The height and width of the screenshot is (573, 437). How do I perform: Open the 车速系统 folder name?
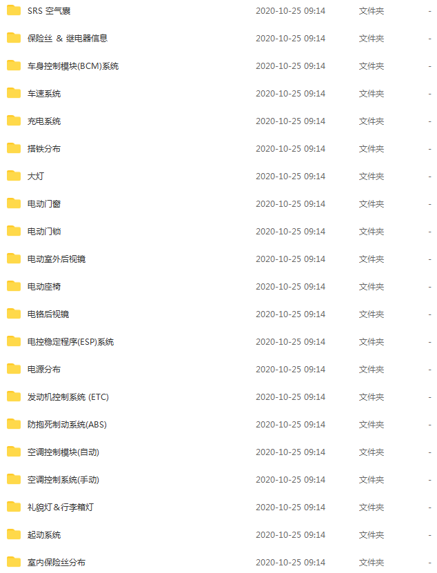[x=44, y=94]
